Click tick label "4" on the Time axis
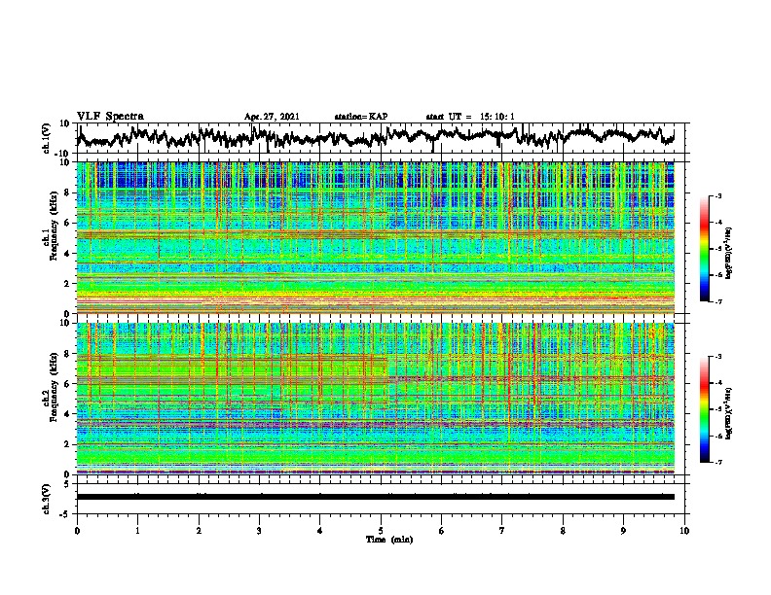The width and height of the screenshot is (771, 595). tap(320, 531)
